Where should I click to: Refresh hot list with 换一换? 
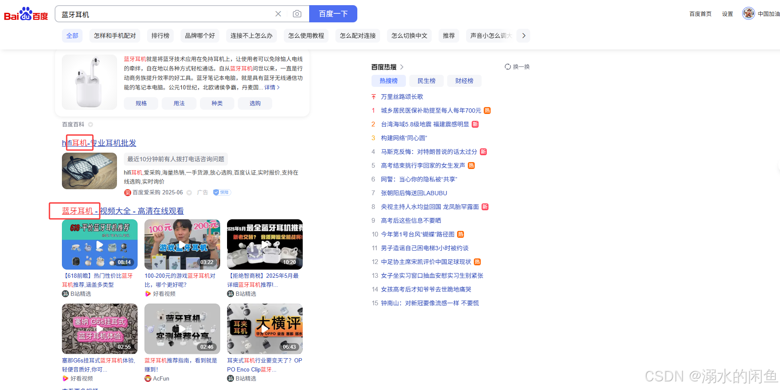click(517, 67)
